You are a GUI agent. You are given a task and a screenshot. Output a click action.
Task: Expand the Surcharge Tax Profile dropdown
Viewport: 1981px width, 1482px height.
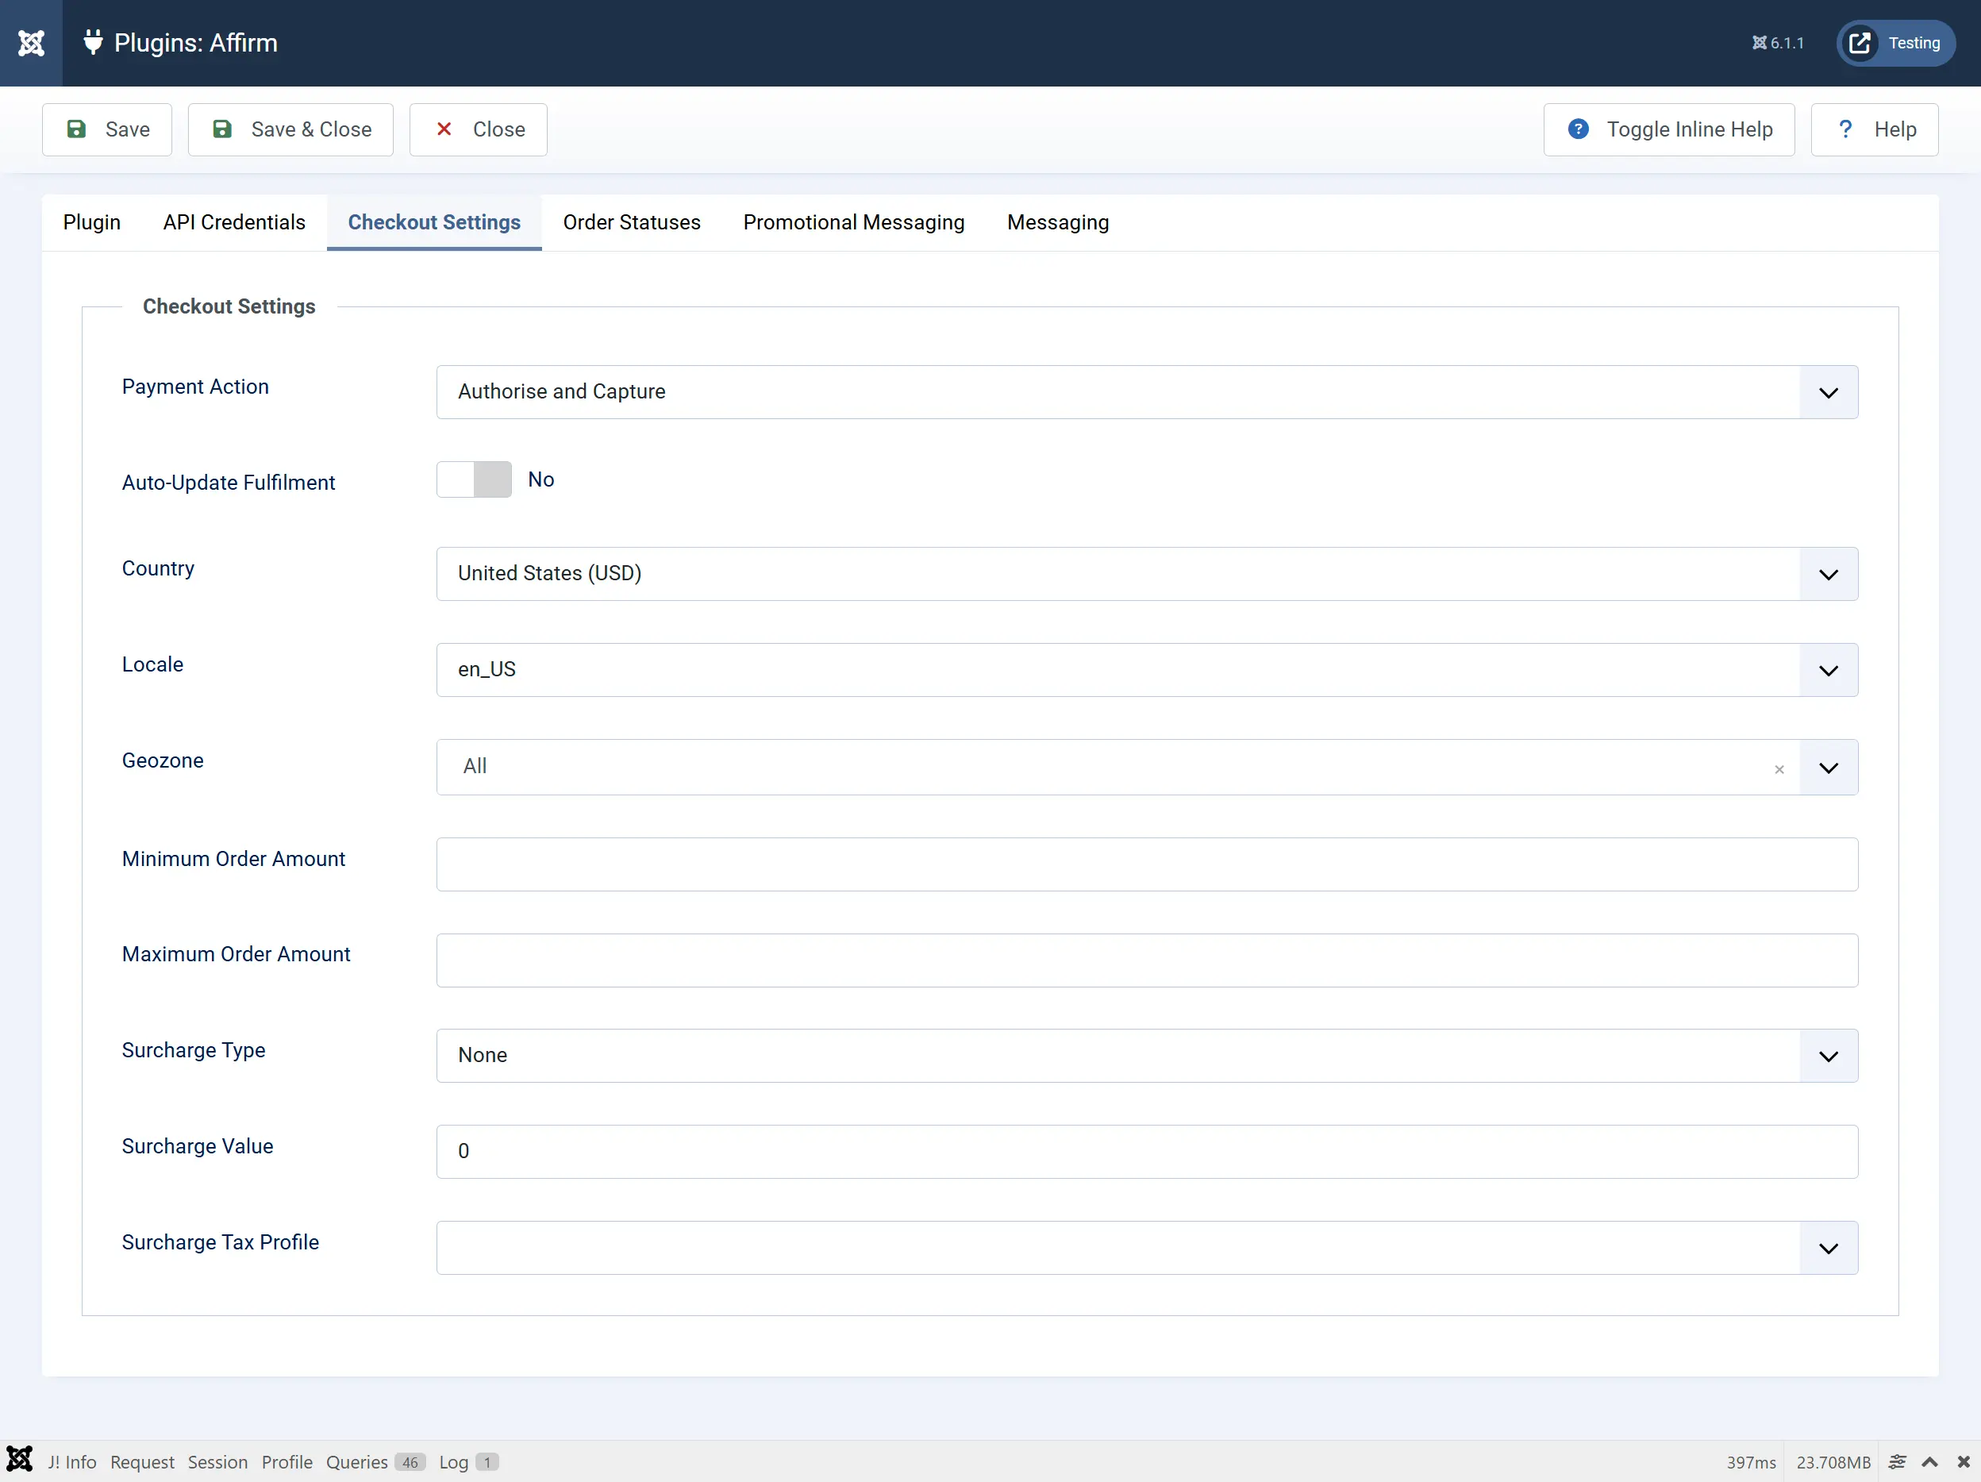(x=1147, y=1247)
